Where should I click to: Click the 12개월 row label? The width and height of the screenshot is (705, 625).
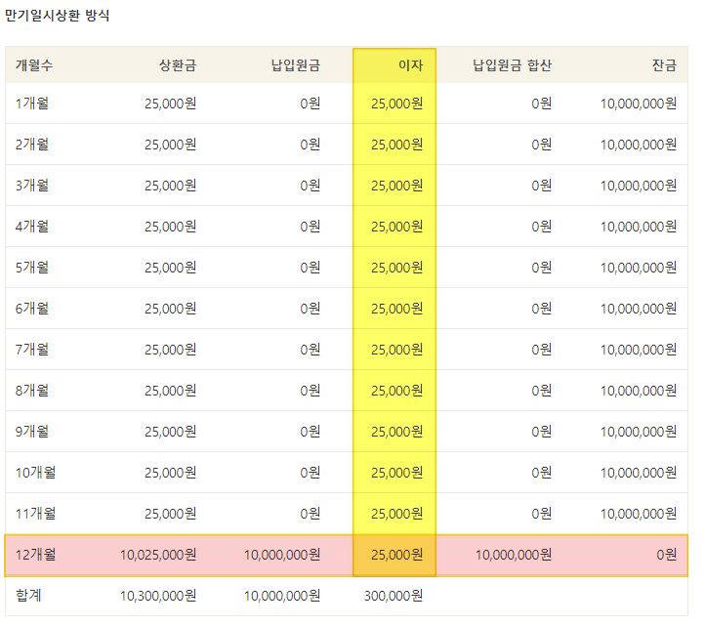35,555
